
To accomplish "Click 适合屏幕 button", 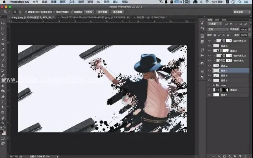I will click(103, 12).
